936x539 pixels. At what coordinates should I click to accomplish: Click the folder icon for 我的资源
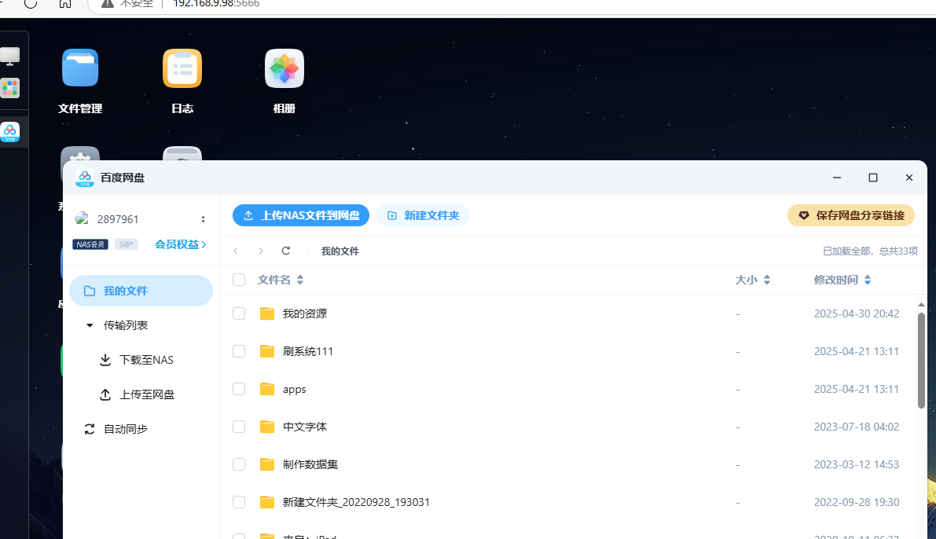[x=267, y=313]
